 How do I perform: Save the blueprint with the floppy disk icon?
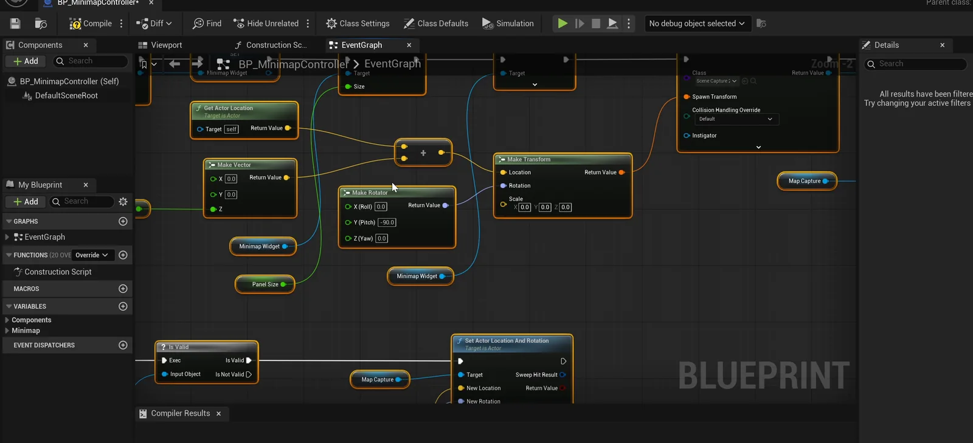(15, 24)
